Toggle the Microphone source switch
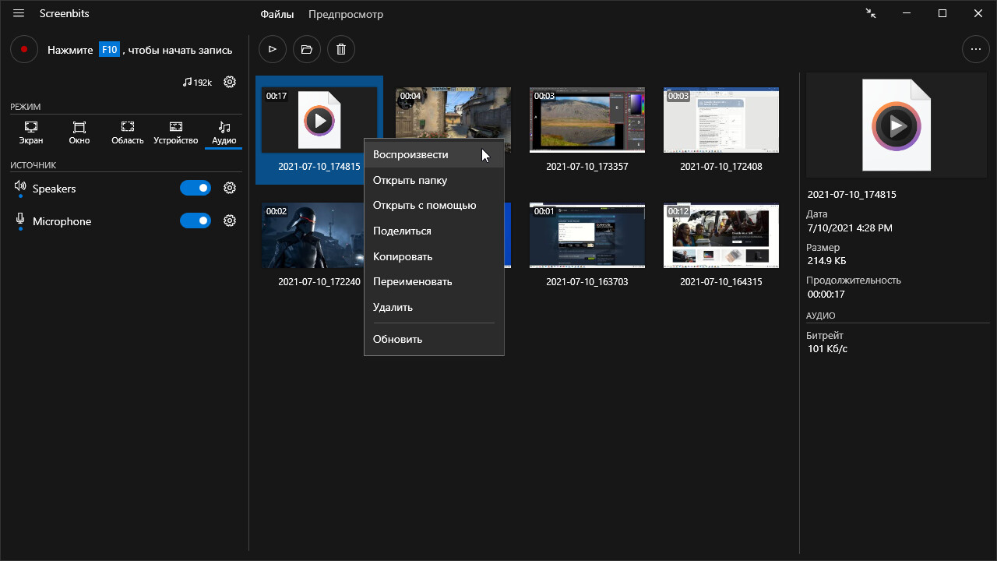The width and height of the screenshot is (997, 561). [x=196, y=221]
